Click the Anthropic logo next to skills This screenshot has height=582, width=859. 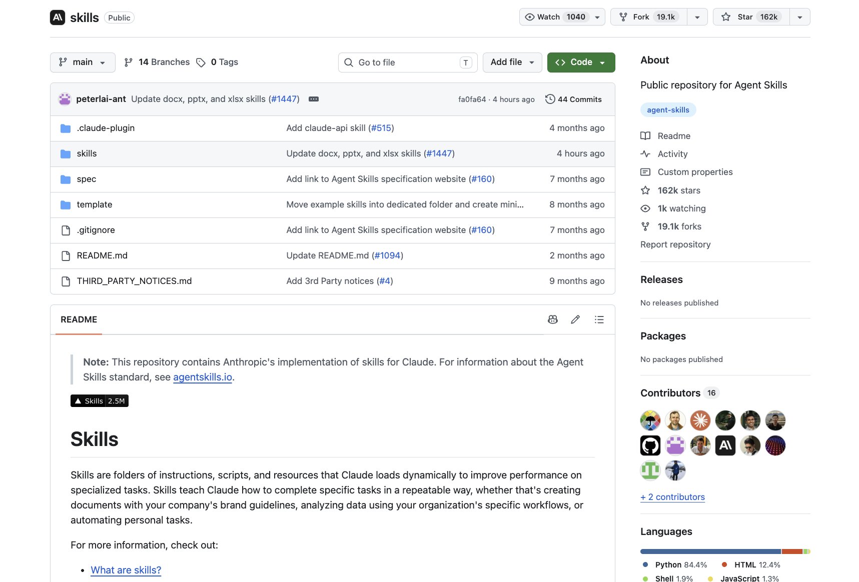click(x=58, y=17)
